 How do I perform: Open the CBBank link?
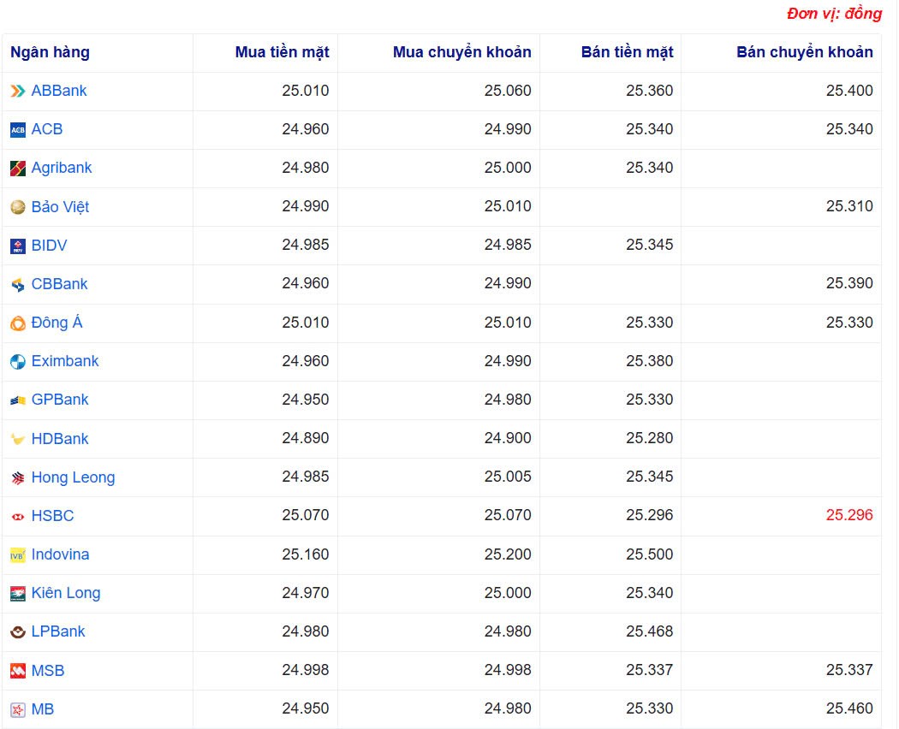pyautogui.click(x=59, y=284)
